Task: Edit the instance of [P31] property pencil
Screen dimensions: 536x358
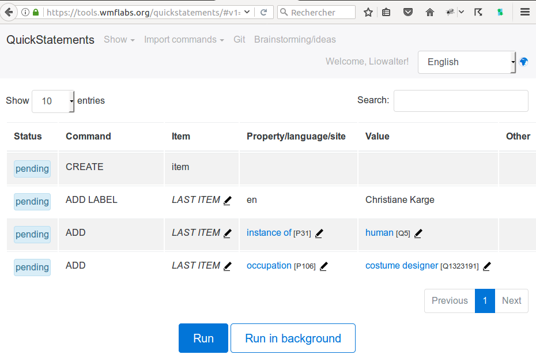Action: (319, 233)
